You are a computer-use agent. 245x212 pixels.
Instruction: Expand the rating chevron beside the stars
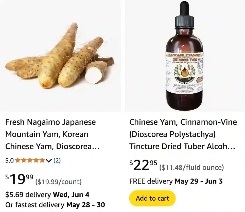tap(49, 161)
